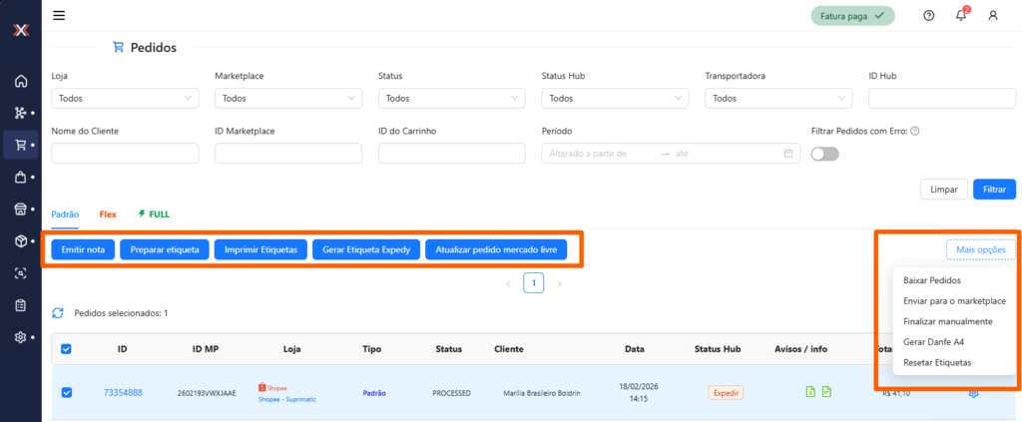This screenshot has height=422, width=1022.
Task: Open settings gear in sidebar
Action: click(20, 337)
